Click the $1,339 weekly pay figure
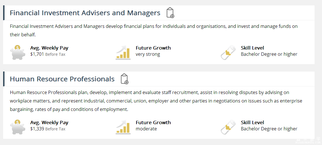The image size is (322, 145). pos(37,129)
